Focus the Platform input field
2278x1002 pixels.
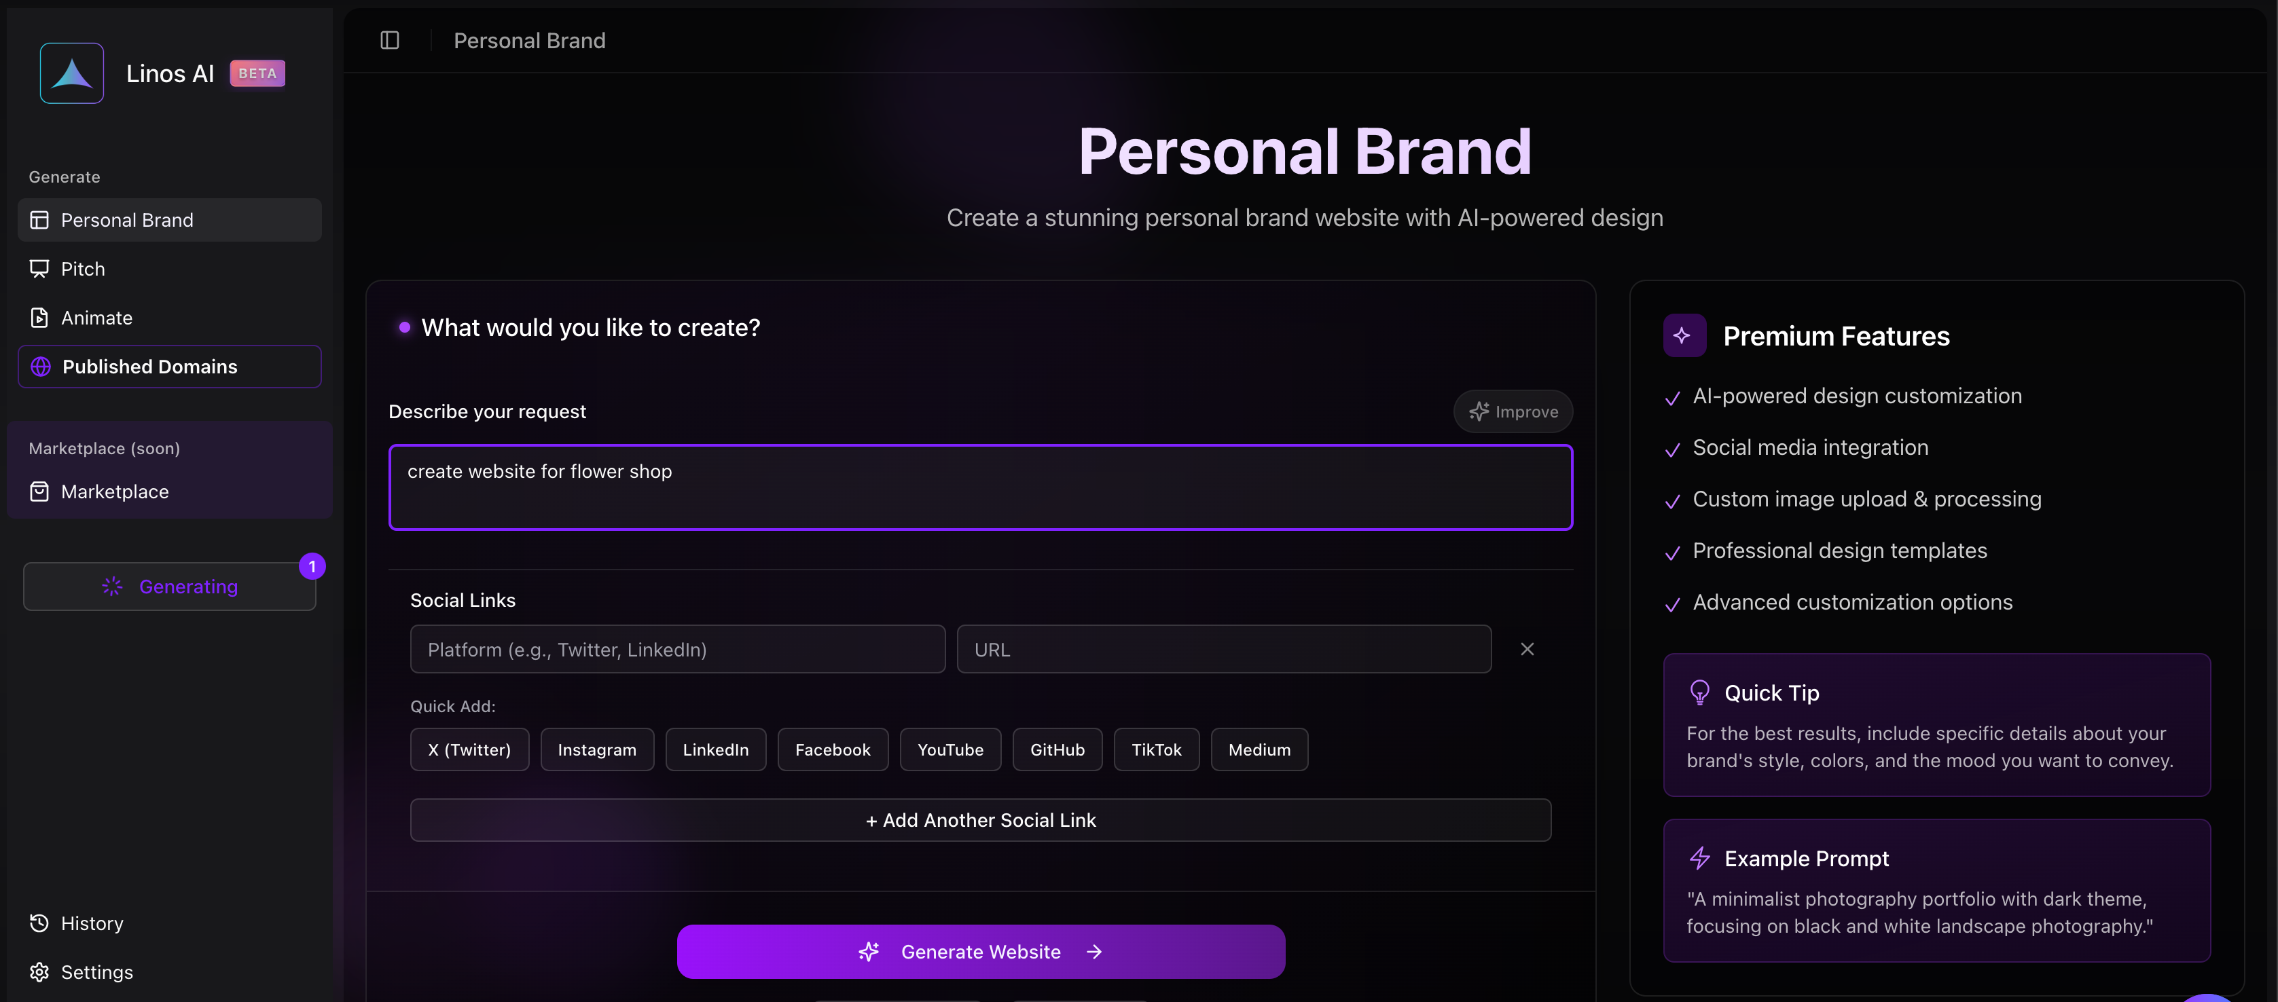point(677,650)
